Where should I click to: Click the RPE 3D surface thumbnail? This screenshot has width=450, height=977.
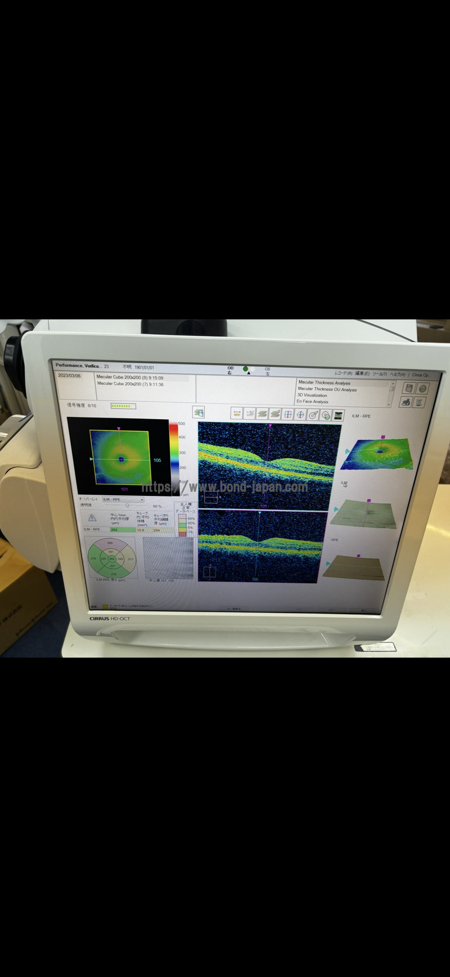point(354,565)
